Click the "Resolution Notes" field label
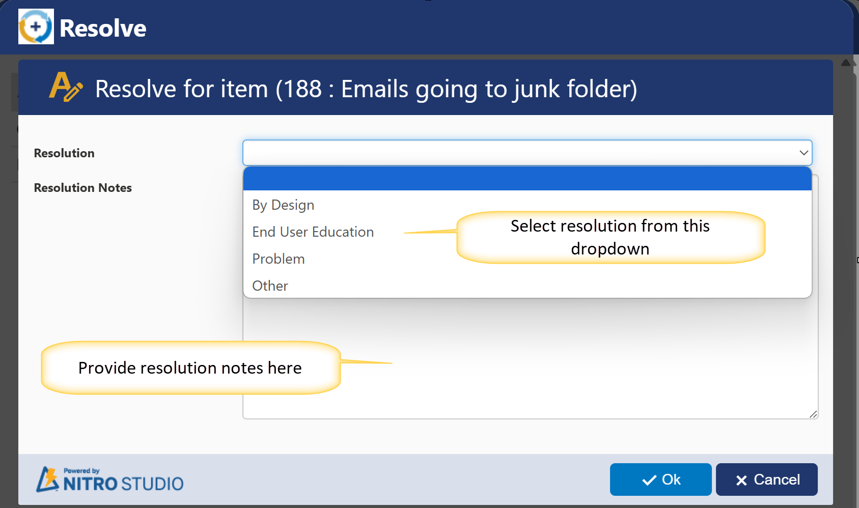859x508 pixels. 82,188
